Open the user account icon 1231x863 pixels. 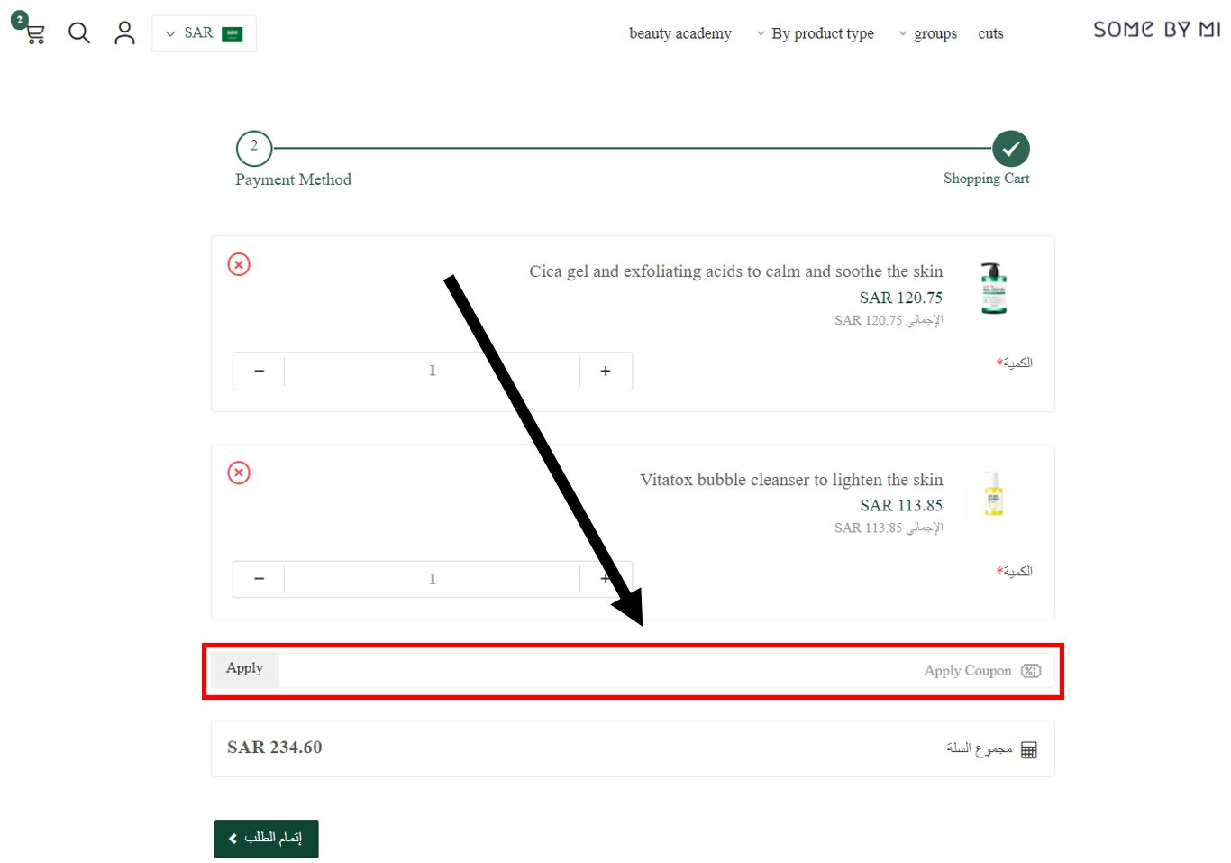(x=124, y=33)
